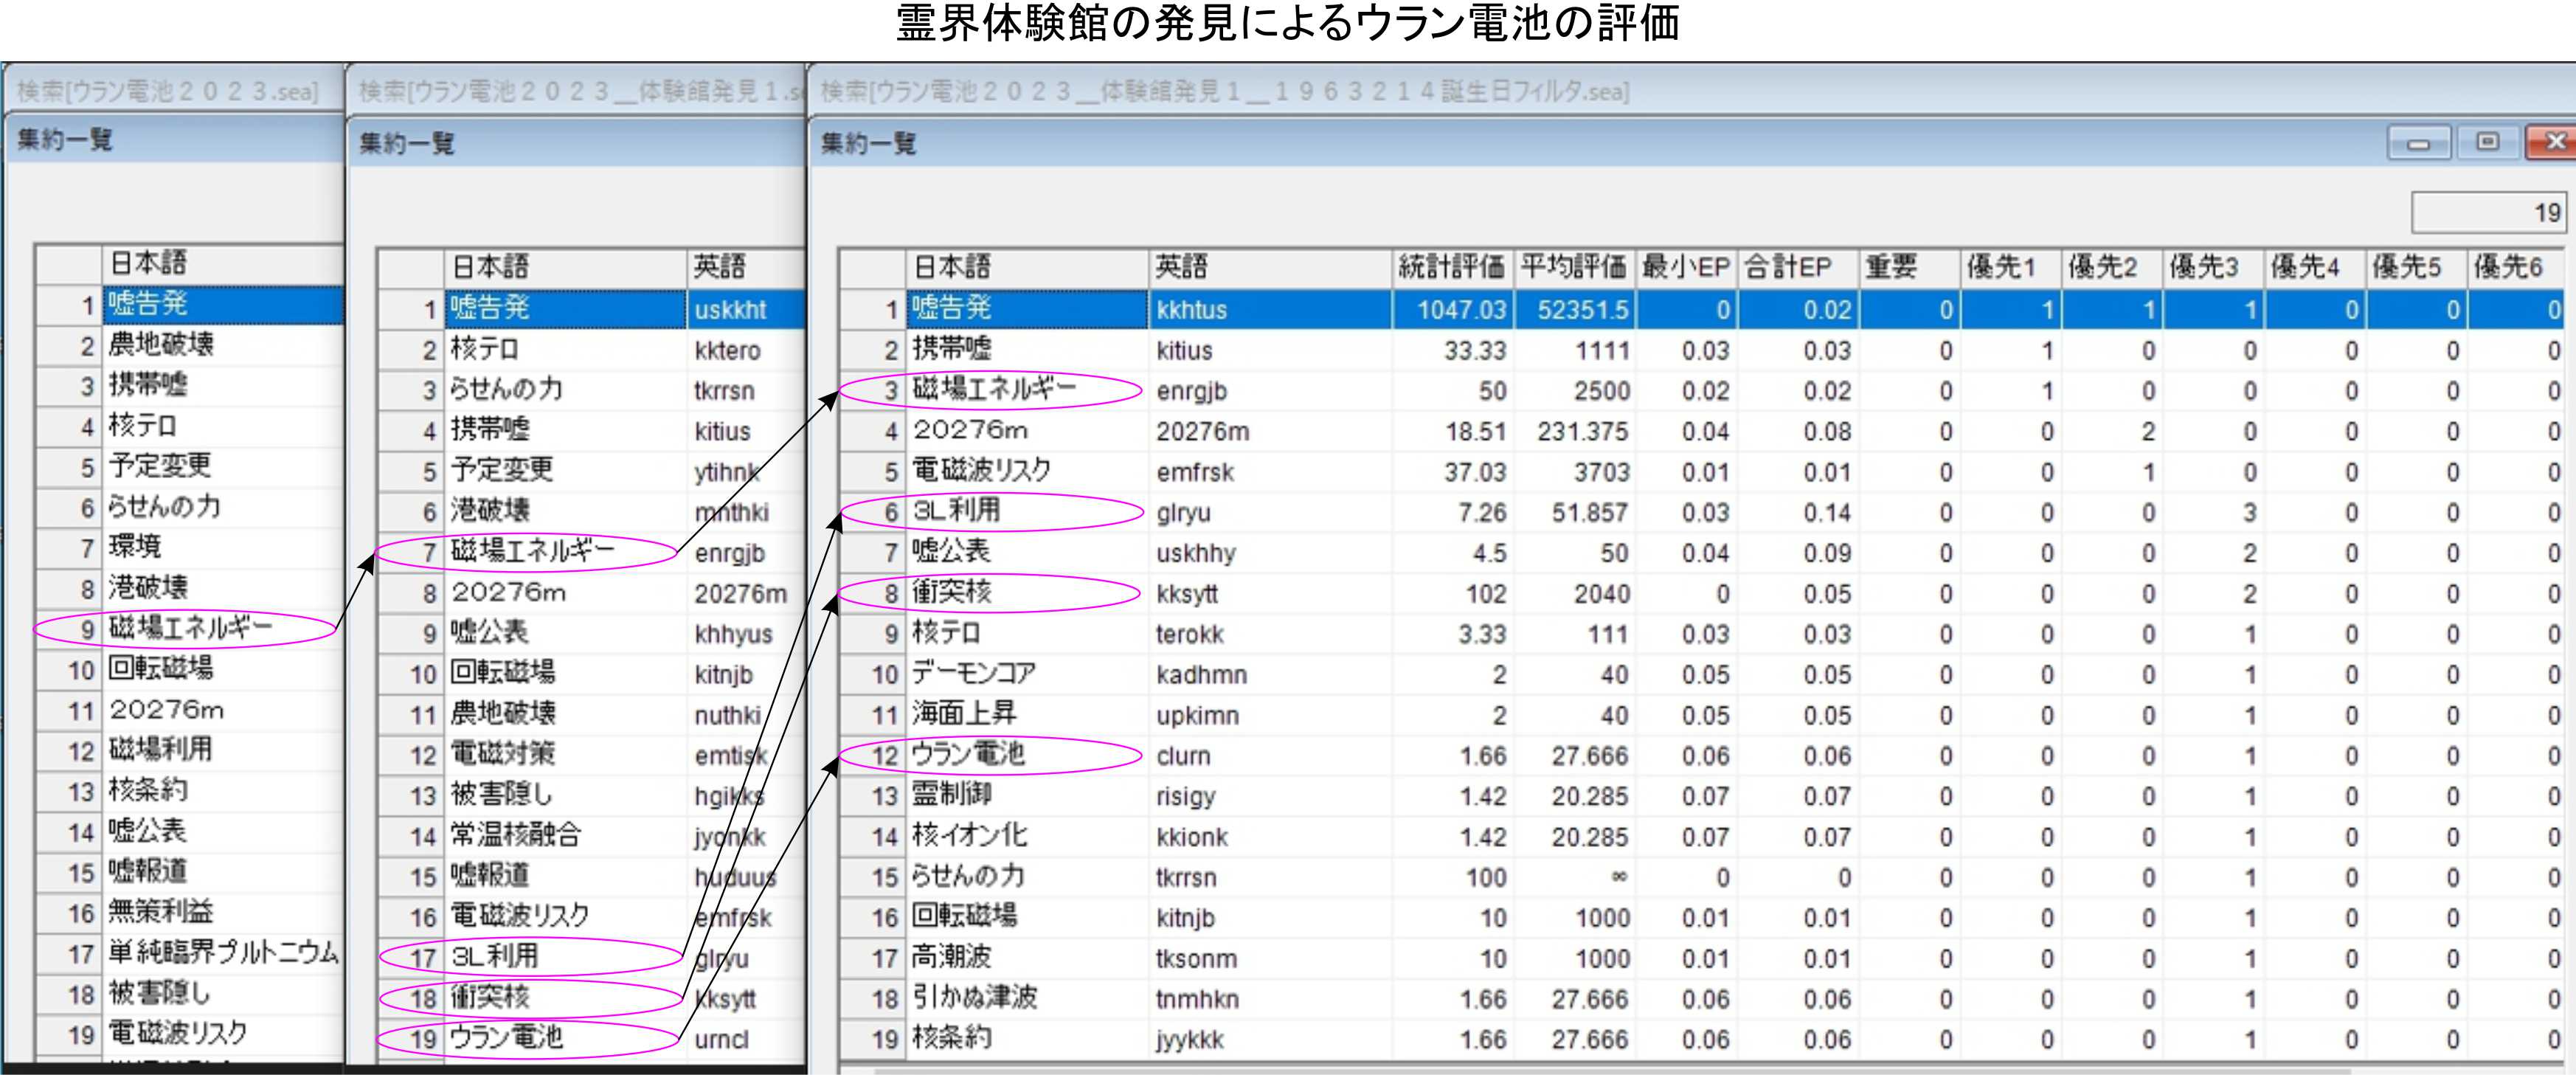Click the 231.375 average value cell

pos(1574,431)
